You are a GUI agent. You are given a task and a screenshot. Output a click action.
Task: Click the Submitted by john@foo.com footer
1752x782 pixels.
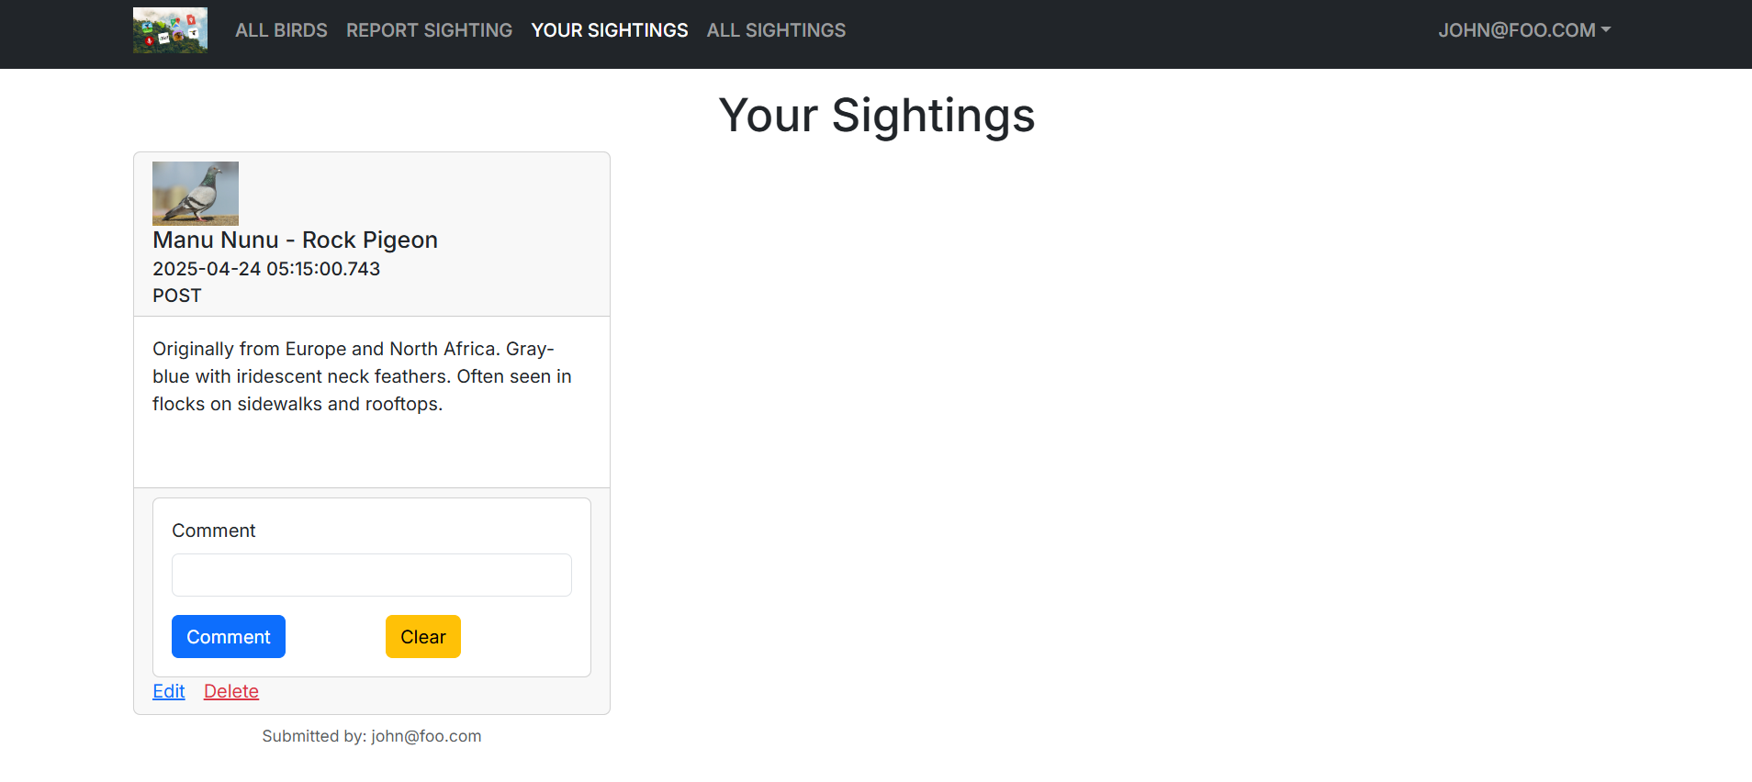click(371, 736)
